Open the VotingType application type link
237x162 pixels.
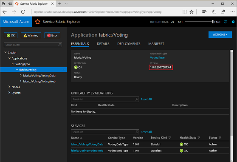(x=157, y=58)
